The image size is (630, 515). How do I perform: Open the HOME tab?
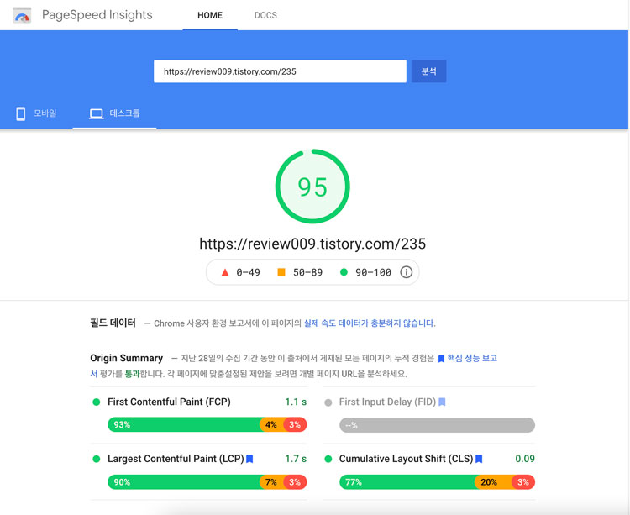click(x=210, y=15)
